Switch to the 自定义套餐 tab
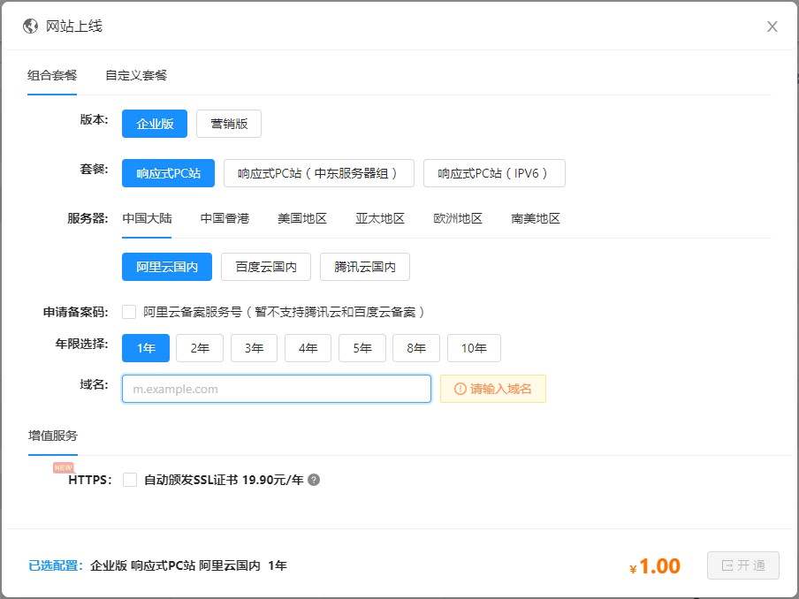Viewport: 799px width, 599px height. [x=136, y=75]
